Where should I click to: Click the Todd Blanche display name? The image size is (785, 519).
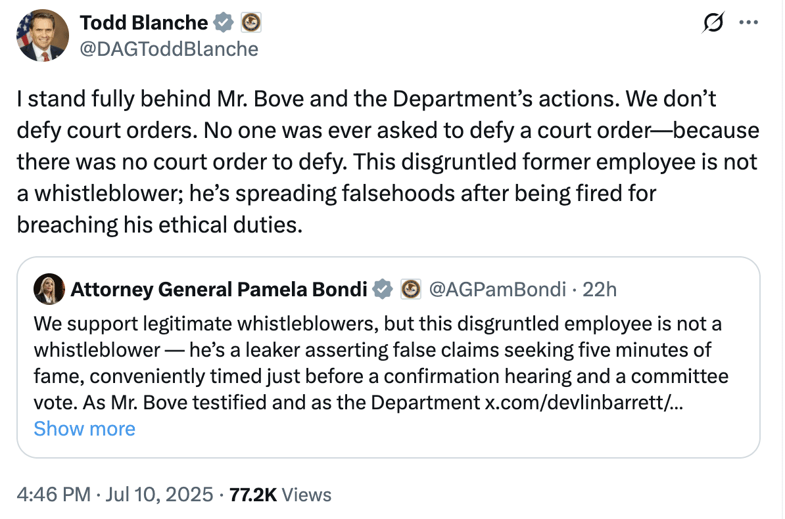pos(144,23)
